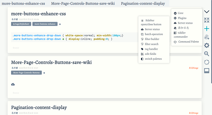Choose Command Palette from the dropdown
The height and width of the screenshot is (115, 212).
click(186, 42)
